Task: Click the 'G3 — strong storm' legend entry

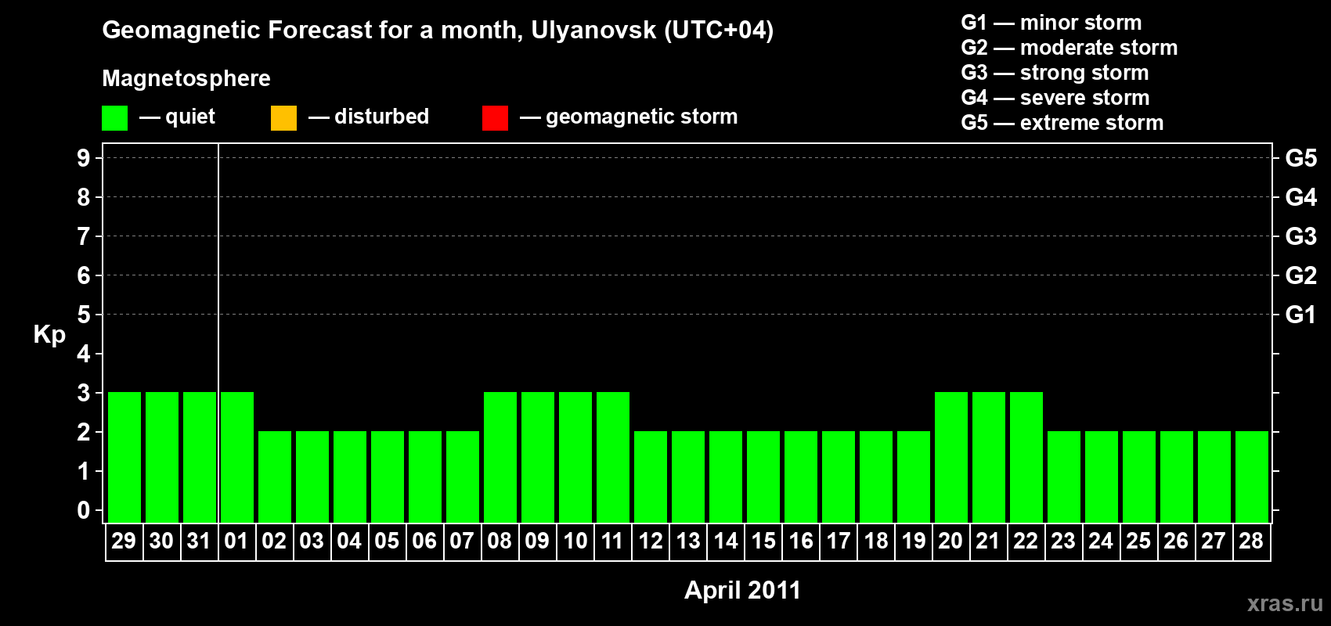Action: (1055, 73)
